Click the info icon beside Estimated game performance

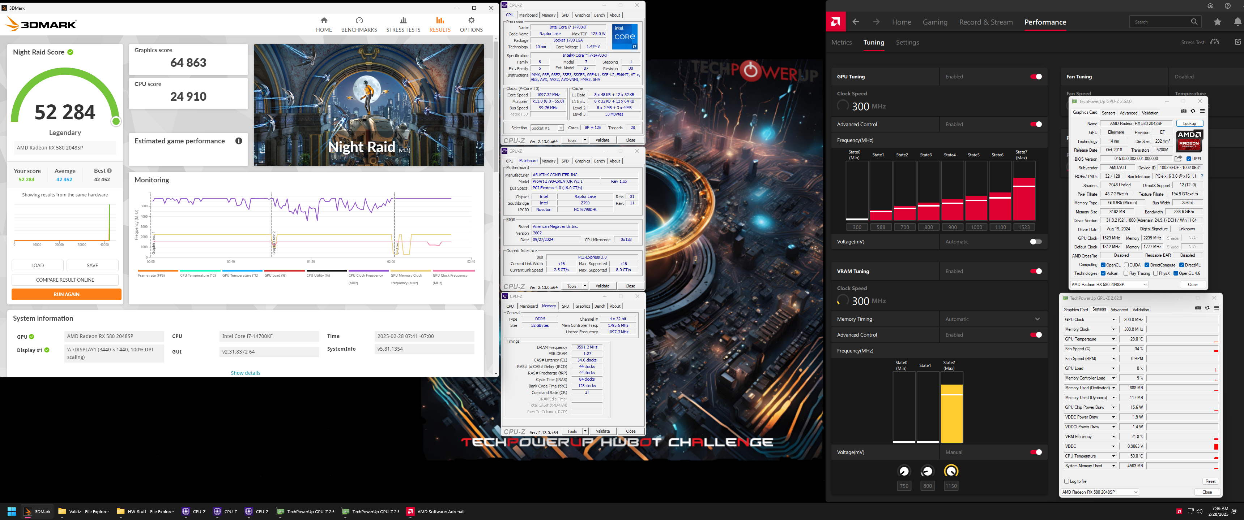(239, 141)
